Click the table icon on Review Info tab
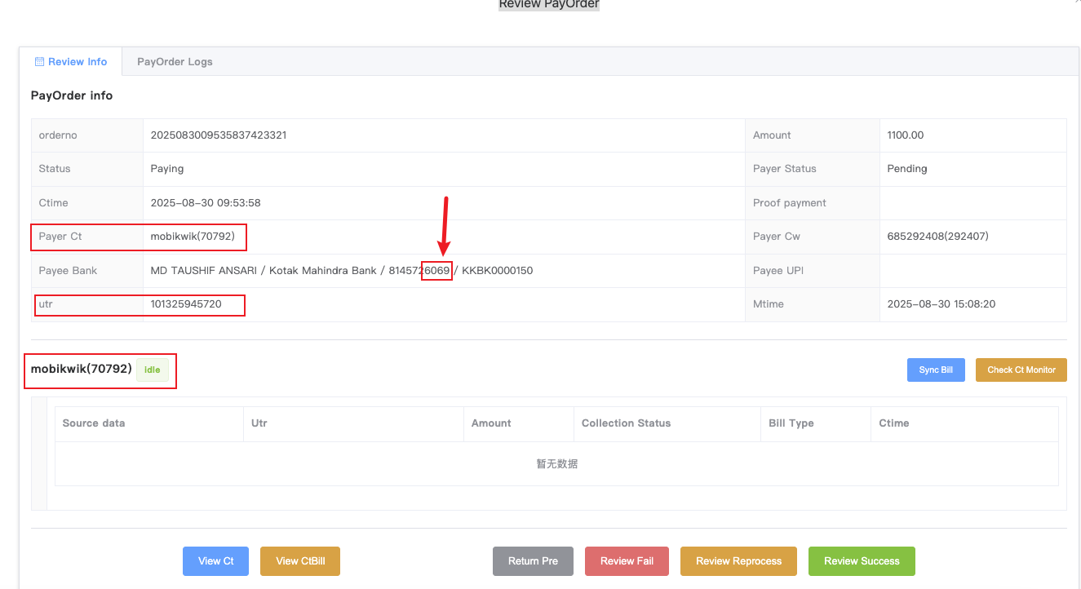The height and width of the screenshot is (589, 1081). [39, 62]
